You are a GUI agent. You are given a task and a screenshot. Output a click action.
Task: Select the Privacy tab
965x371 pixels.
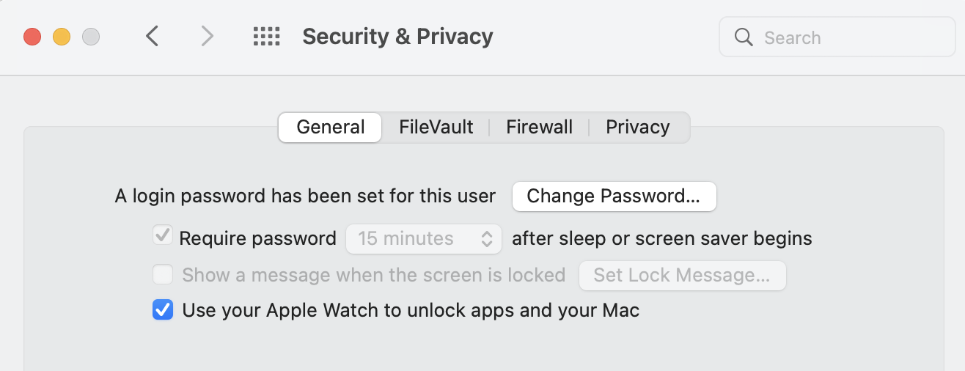[x=638, y=127]
